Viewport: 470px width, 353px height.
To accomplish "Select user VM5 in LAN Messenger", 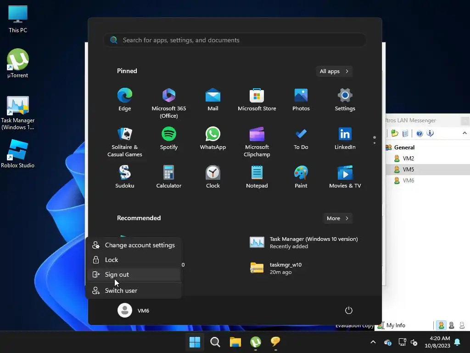I will (x=408, y=170).
